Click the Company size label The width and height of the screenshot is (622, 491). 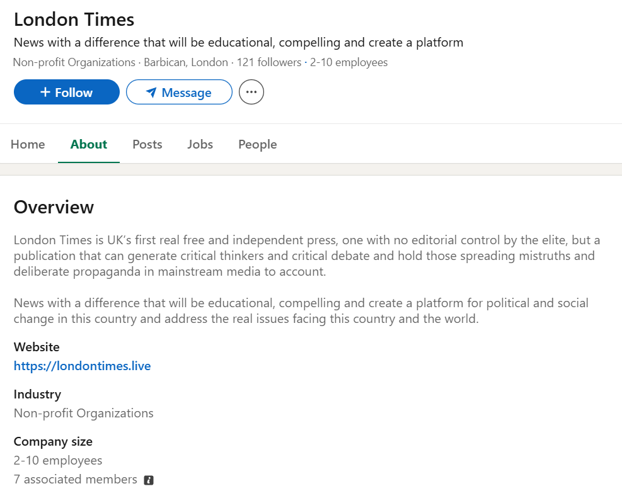(53, 441)
